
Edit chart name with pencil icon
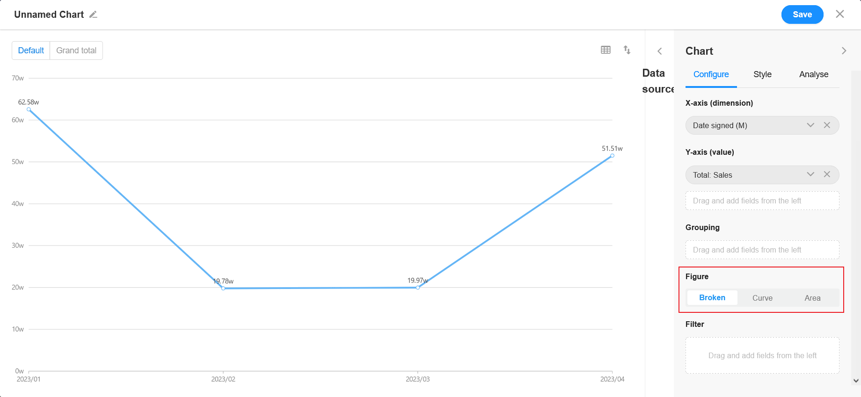[93, 14]
